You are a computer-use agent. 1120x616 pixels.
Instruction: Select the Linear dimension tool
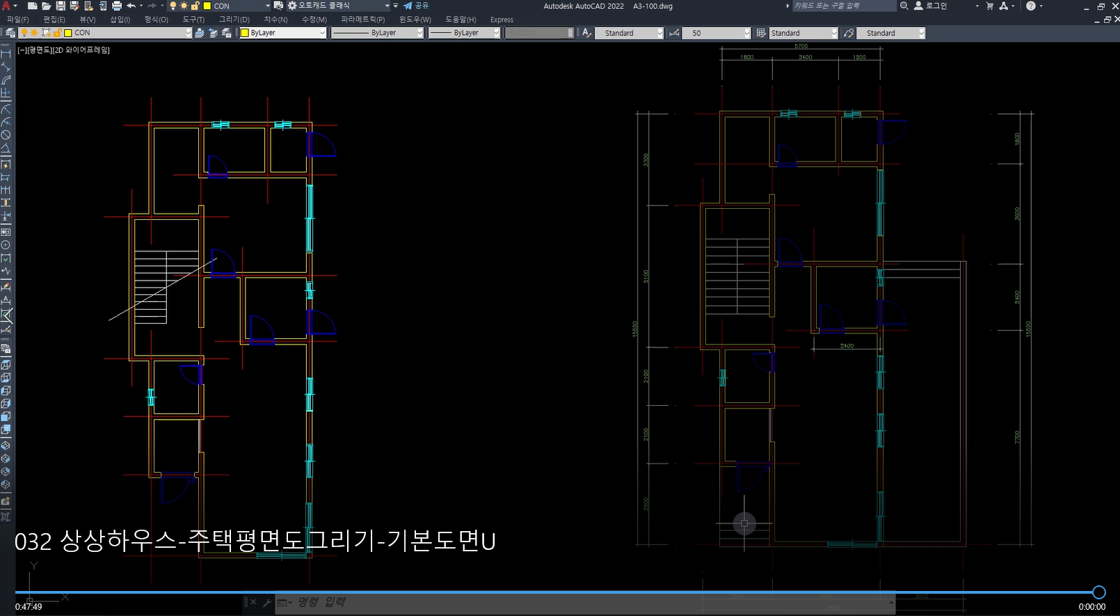tap(6, 54)
